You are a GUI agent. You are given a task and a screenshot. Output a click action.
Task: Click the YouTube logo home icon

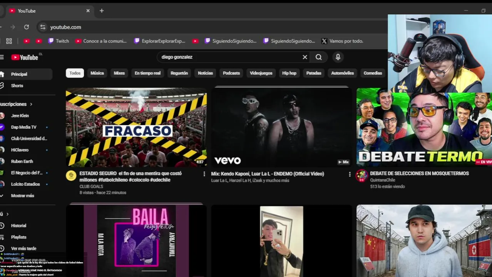25,57
